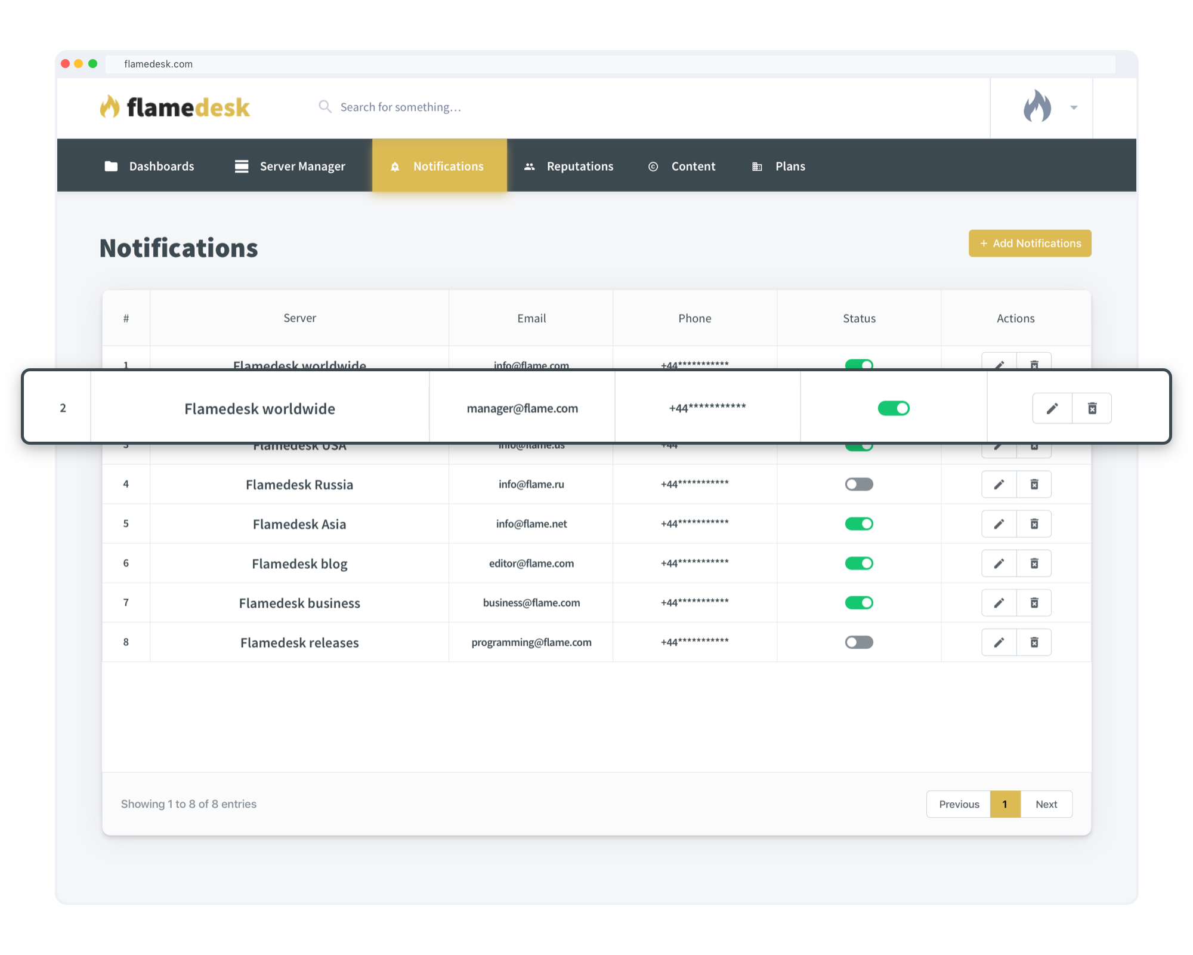
Task: Select the Flamedesk business server name
Action: [x=299, y=603]
